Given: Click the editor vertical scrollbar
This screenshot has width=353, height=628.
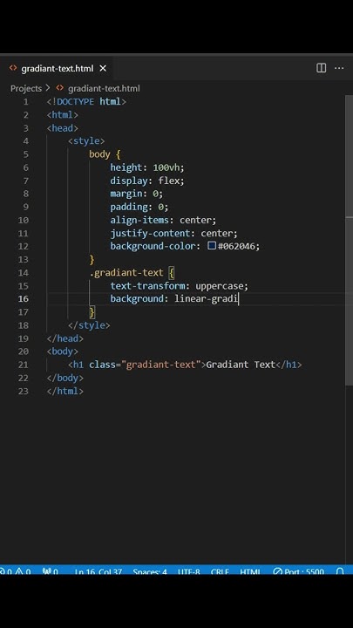Looking at the screenshot, I should (349, 241).
